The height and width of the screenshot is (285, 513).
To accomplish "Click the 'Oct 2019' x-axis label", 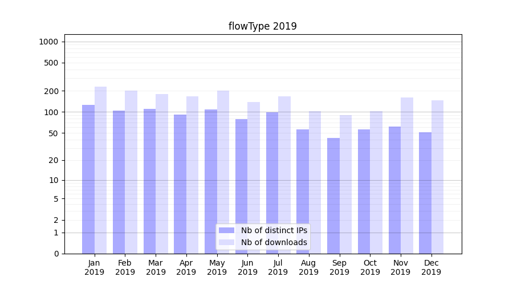I will [370, 267].
